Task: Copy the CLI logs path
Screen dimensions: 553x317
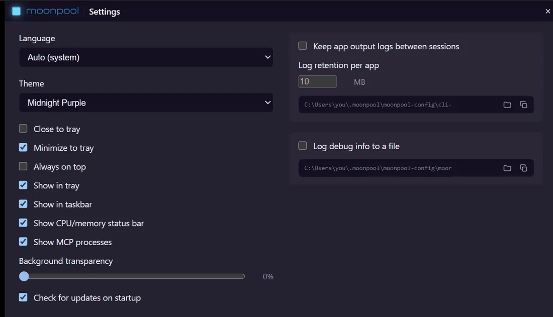Action: pyautogui.click(x=524, y=104)
